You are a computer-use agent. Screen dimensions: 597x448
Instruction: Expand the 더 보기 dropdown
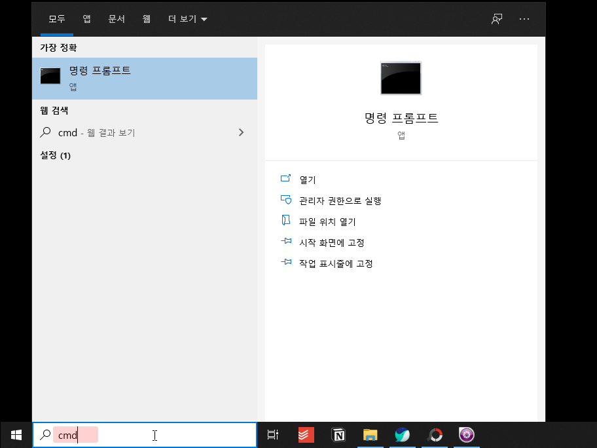[188, 18]
